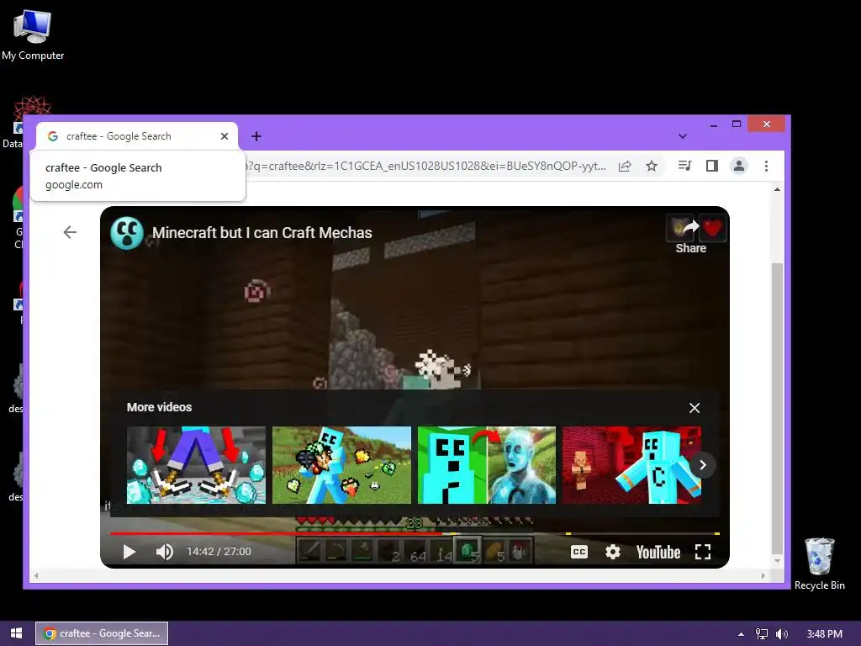
Task: Open the Chrome profile avatar
Action: (739, 166)
